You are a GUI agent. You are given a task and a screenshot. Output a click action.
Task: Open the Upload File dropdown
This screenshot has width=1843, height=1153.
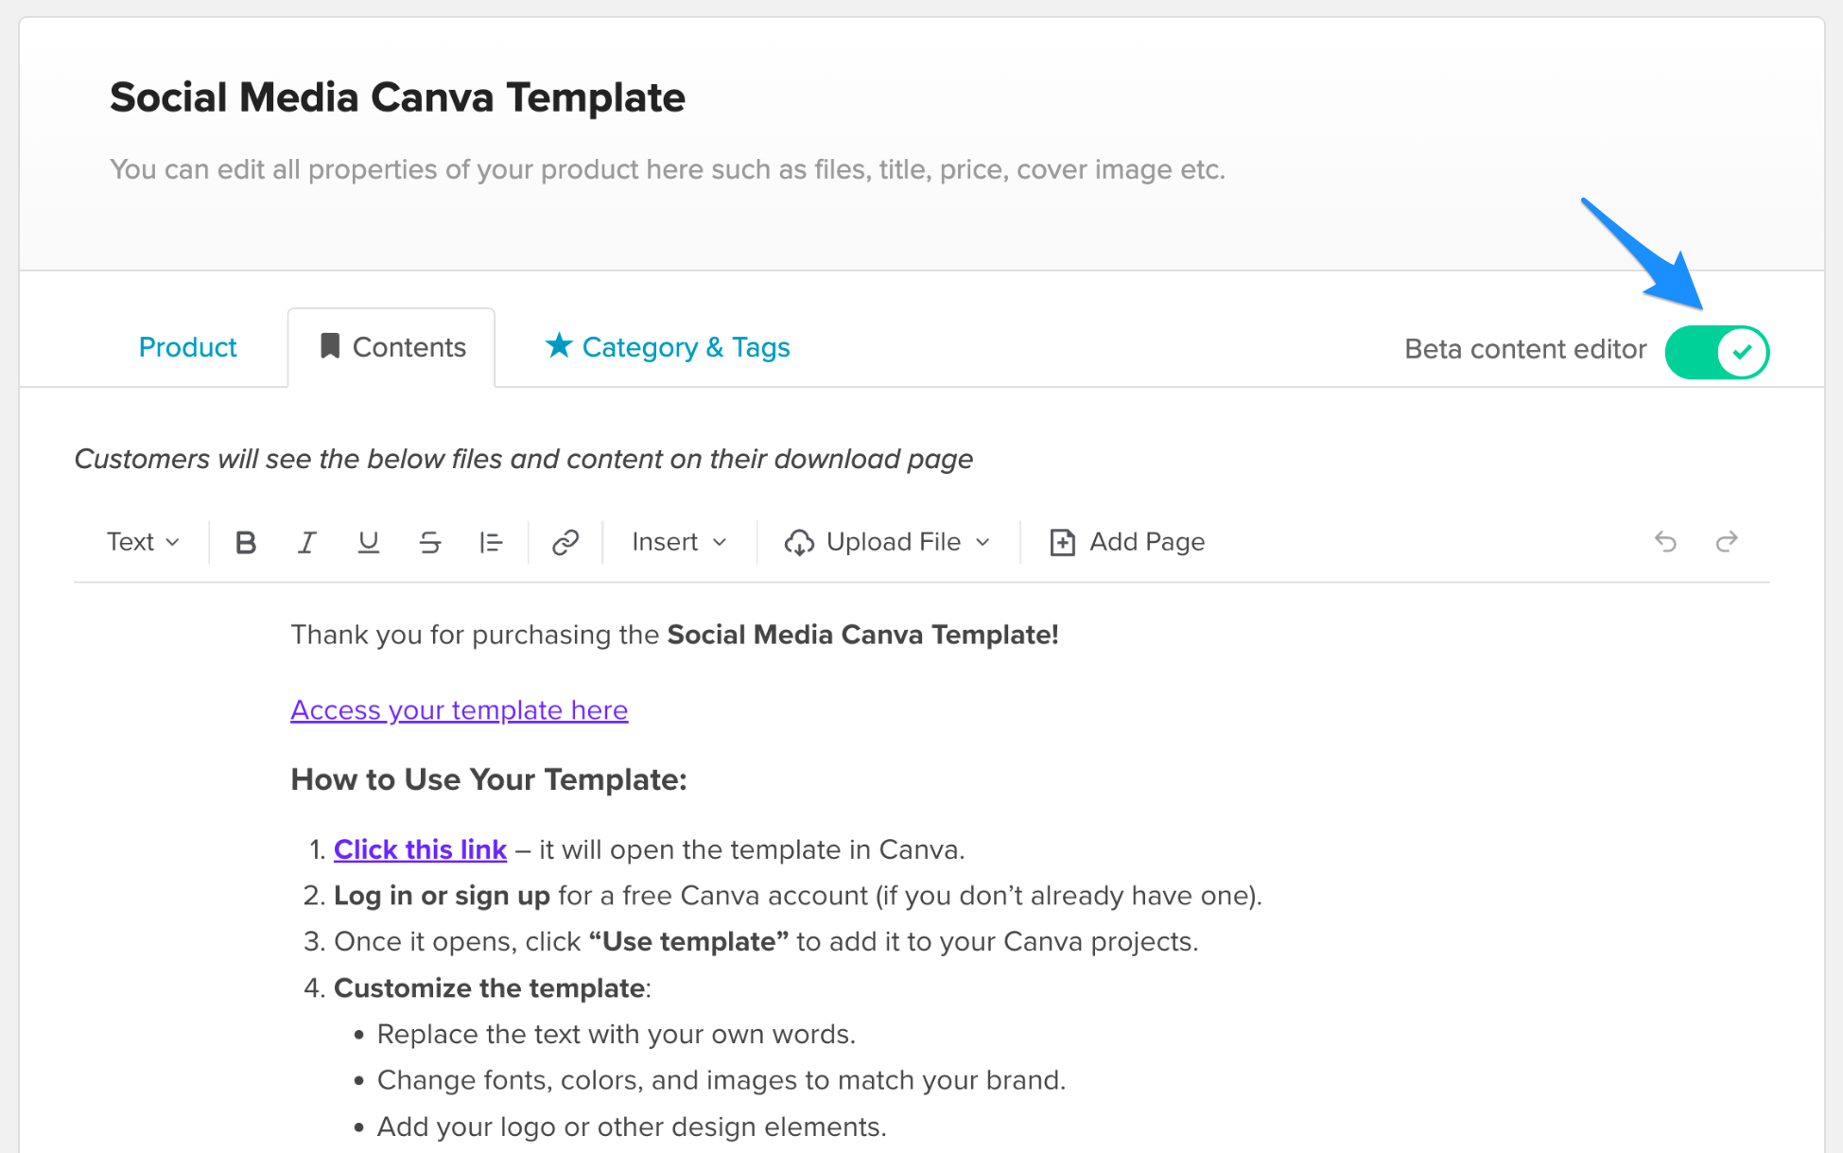coord(888,542)
